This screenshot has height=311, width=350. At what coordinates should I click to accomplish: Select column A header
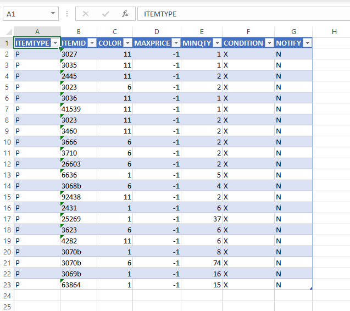[x=37, y=32]
